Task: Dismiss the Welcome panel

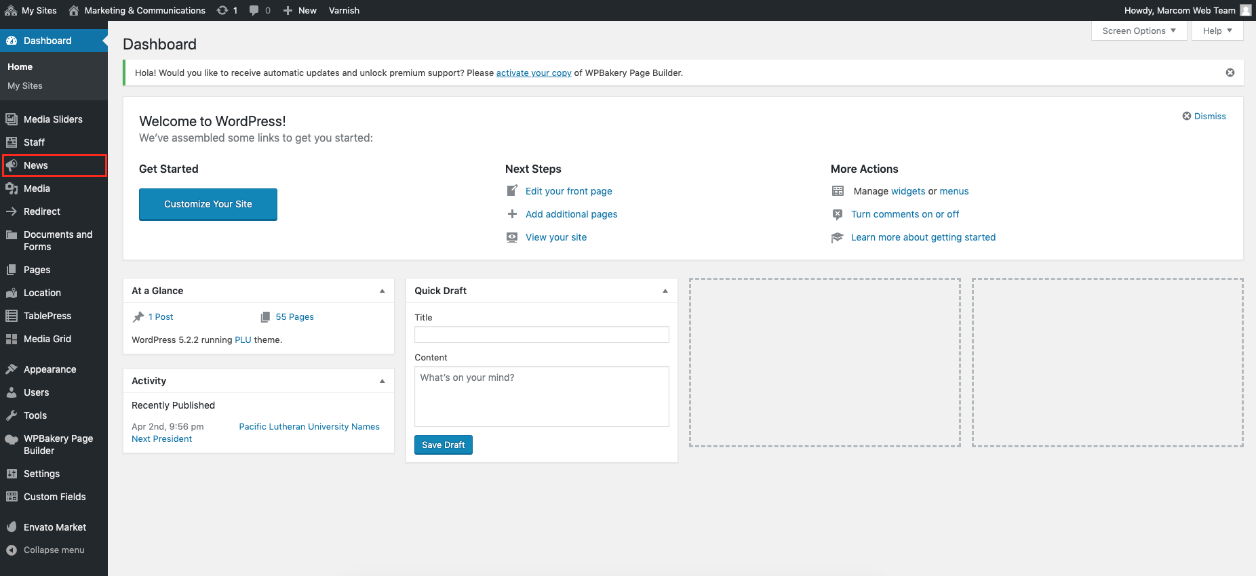Action: click(x=1204, y=116)
